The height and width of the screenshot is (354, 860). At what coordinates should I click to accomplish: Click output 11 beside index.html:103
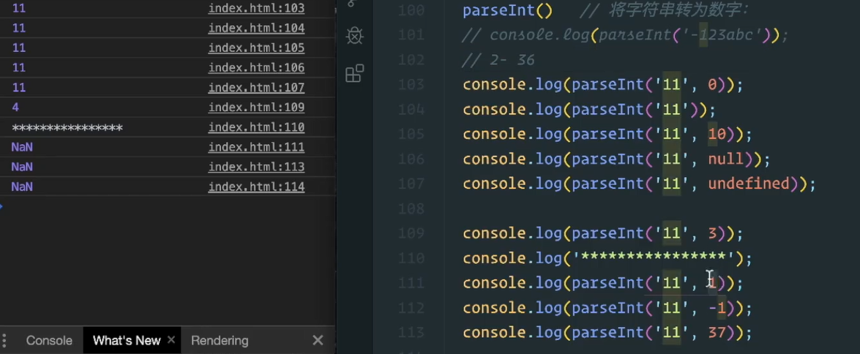click(18, 8)
